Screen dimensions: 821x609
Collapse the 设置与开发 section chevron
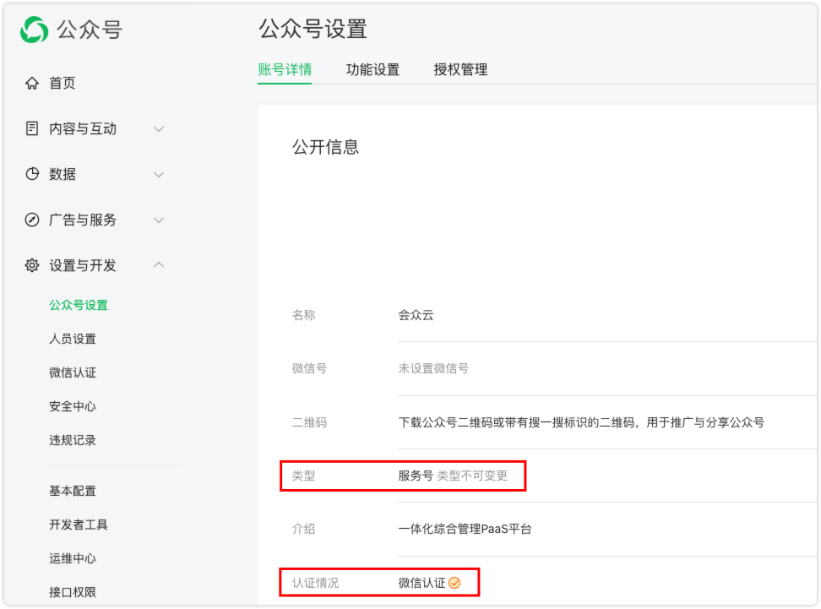tap(158, 265)
